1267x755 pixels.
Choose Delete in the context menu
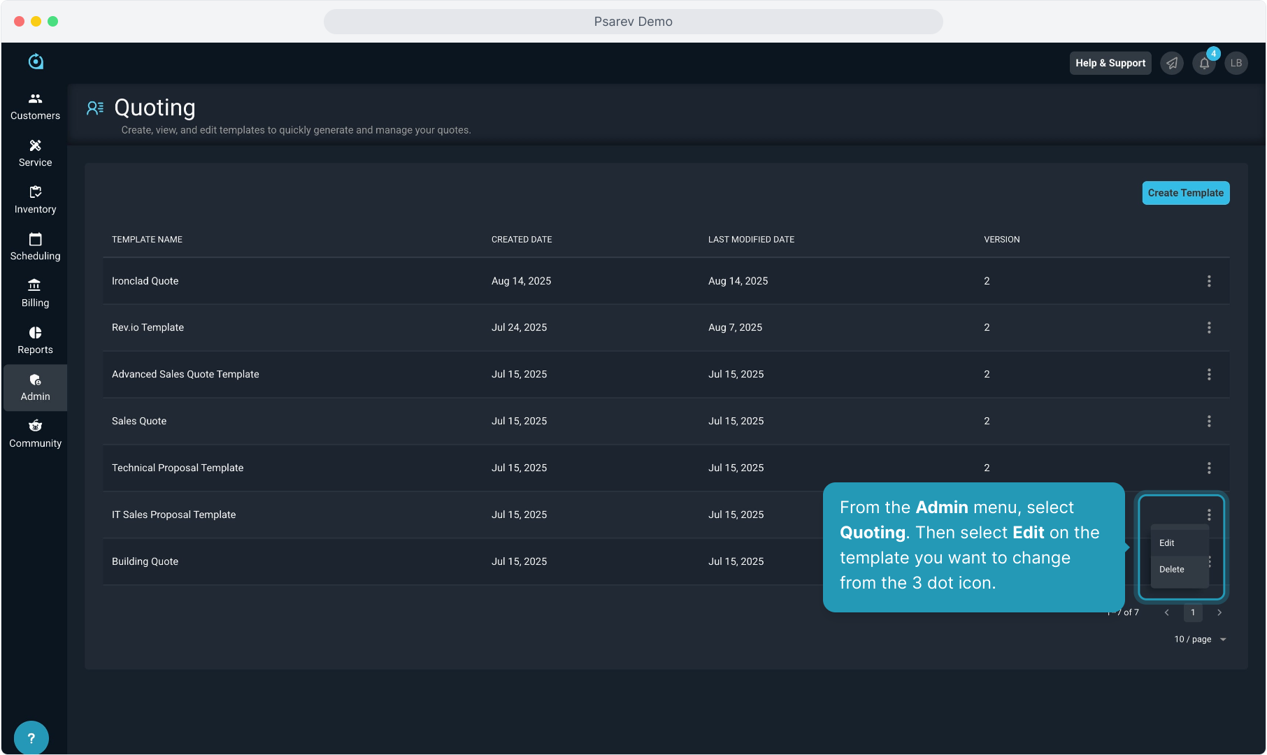1172,570
